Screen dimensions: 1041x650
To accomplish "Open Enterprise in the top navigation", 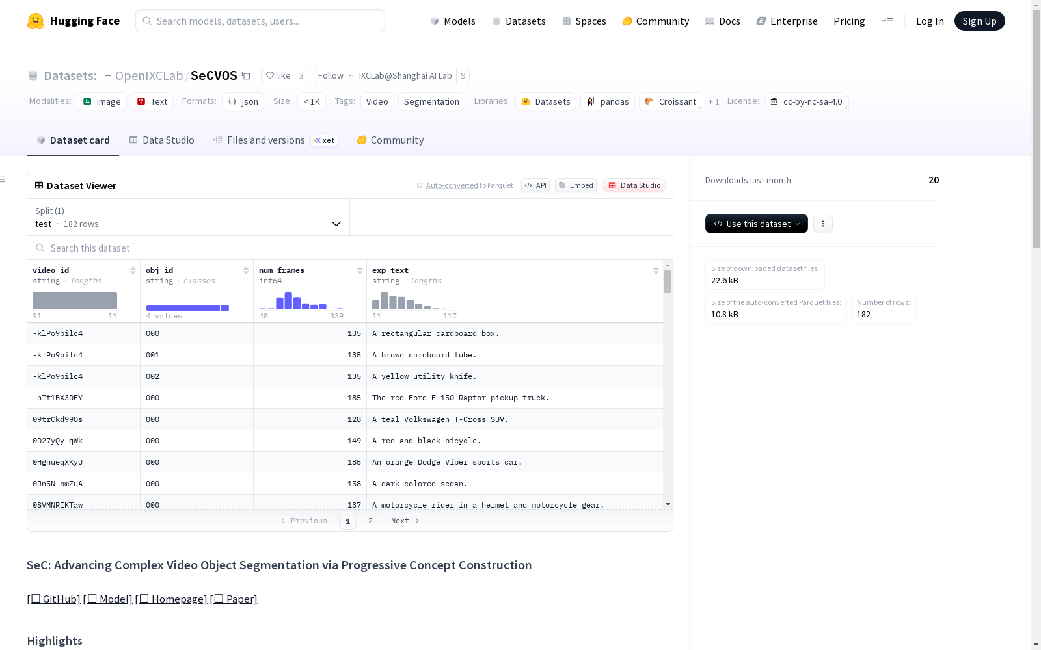I will pos(787,21).
